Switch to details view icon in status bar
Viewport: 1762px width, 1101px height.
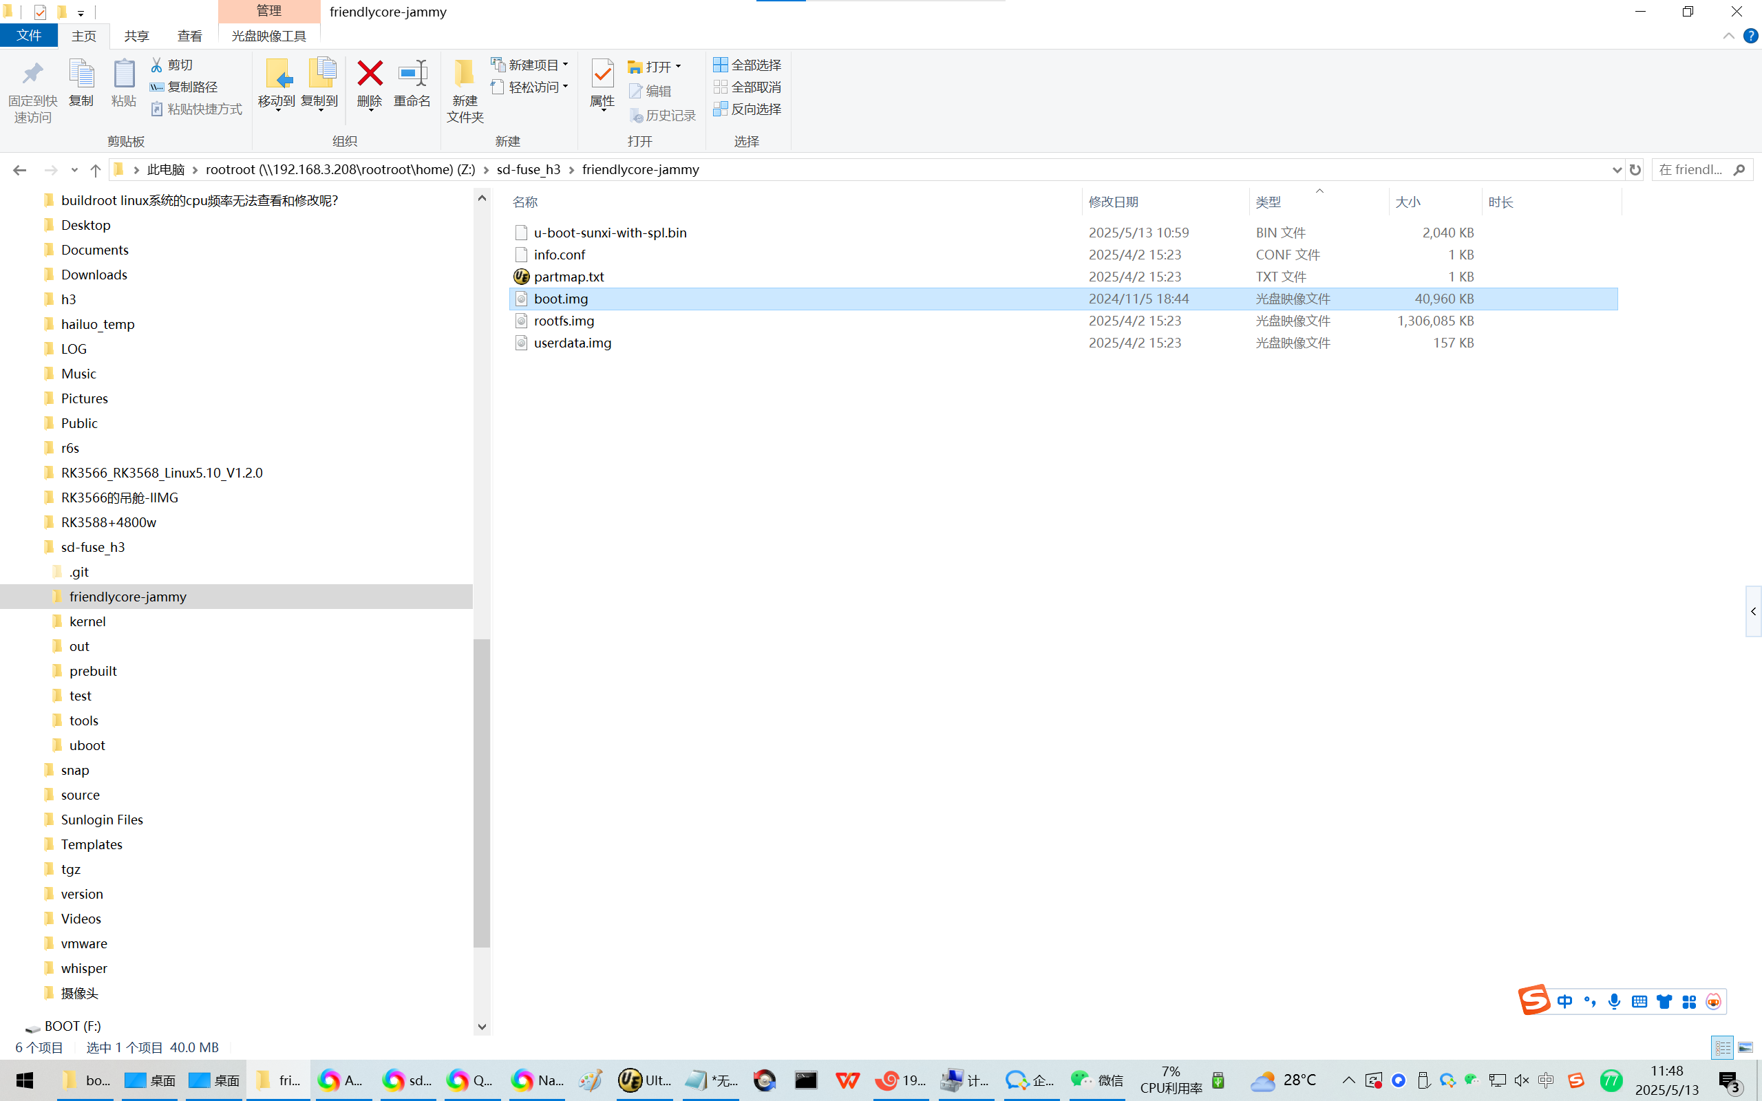[x=1722, y=1047]
